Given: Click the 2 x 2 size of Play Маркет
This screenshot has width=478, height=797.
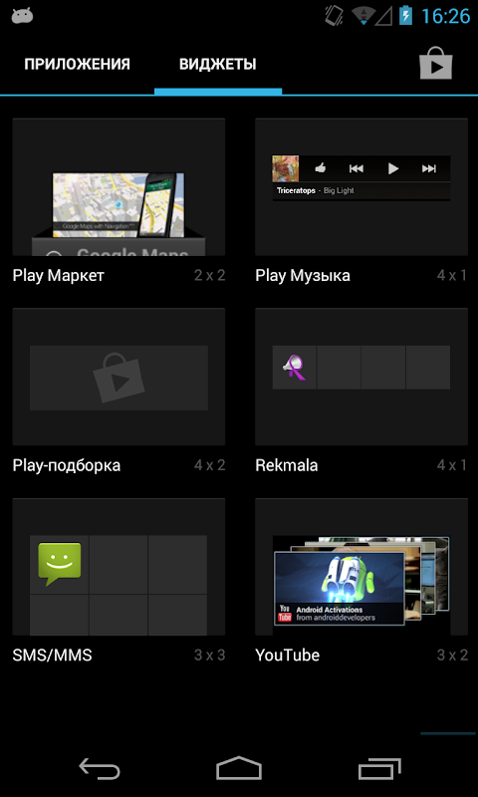Looking at the screenshot, I should tap(209, 276).
